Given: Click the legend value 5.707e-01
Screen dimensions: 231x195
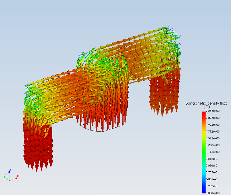Looking at the screenshot, I should 212,172.
